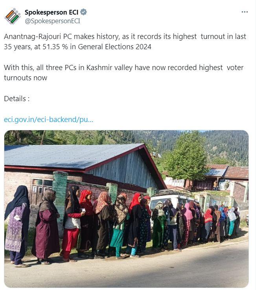Image resolution: width=256 pixels, height=290 pixels.
Task: Click 'General Elections 2024' in tweet text
Action: coord(114,47)
